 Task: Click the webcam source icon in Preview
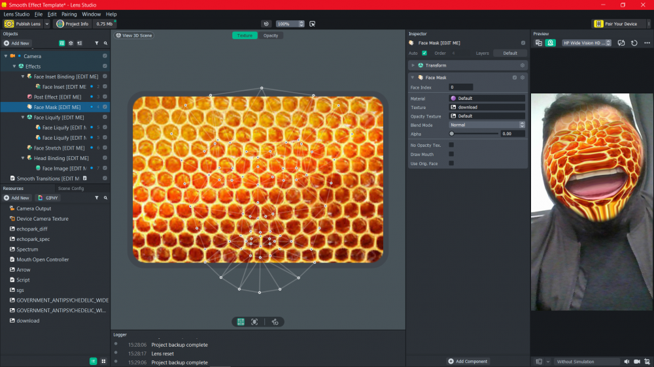click(551, 43)
